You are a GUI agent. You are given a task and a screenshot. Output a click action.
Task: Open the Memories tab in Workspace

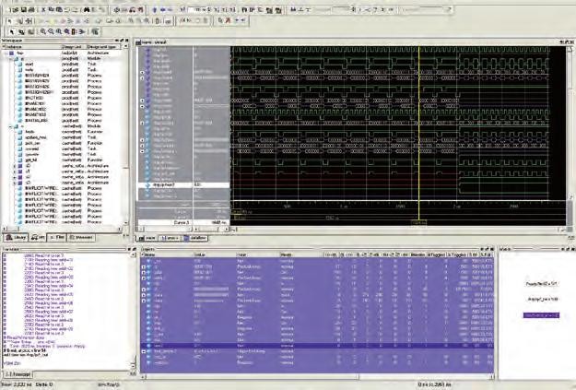click(x=82, y=237)
